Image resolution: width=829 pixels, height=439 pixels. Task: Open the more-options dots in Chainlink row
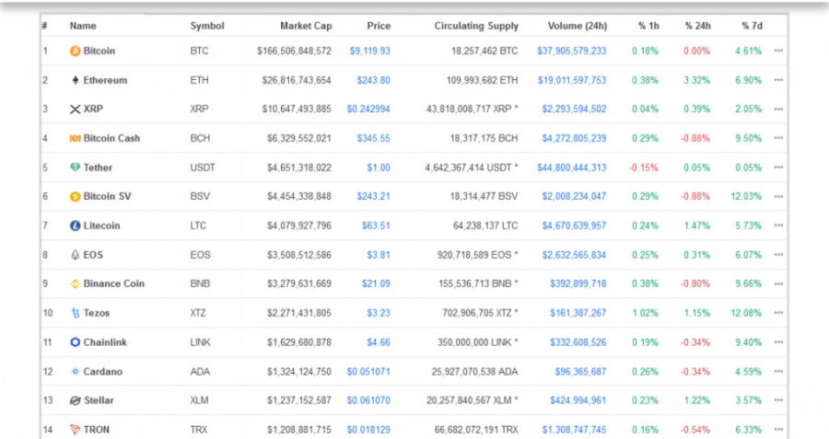point(778,342)
